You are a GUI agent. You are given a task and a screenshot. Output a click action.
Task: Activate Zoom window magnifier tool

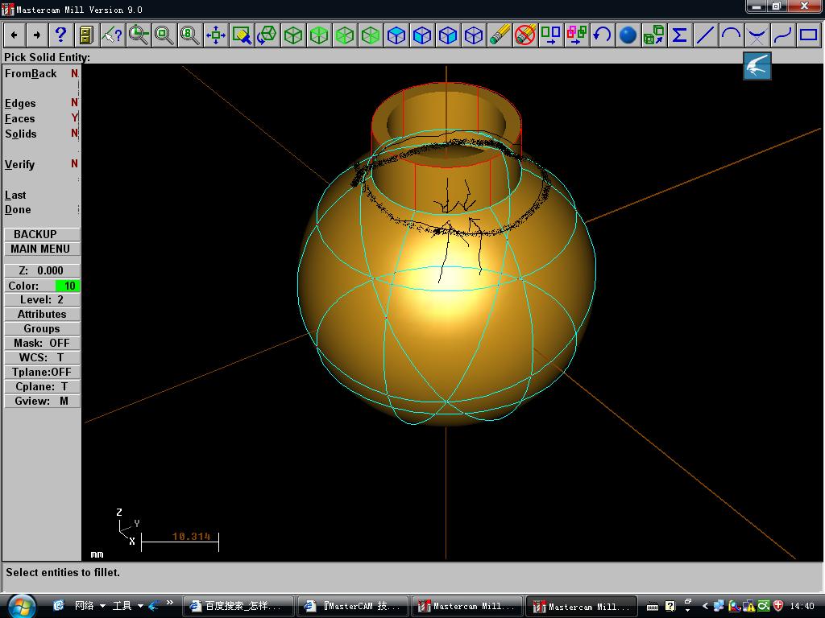pos(139,35)
